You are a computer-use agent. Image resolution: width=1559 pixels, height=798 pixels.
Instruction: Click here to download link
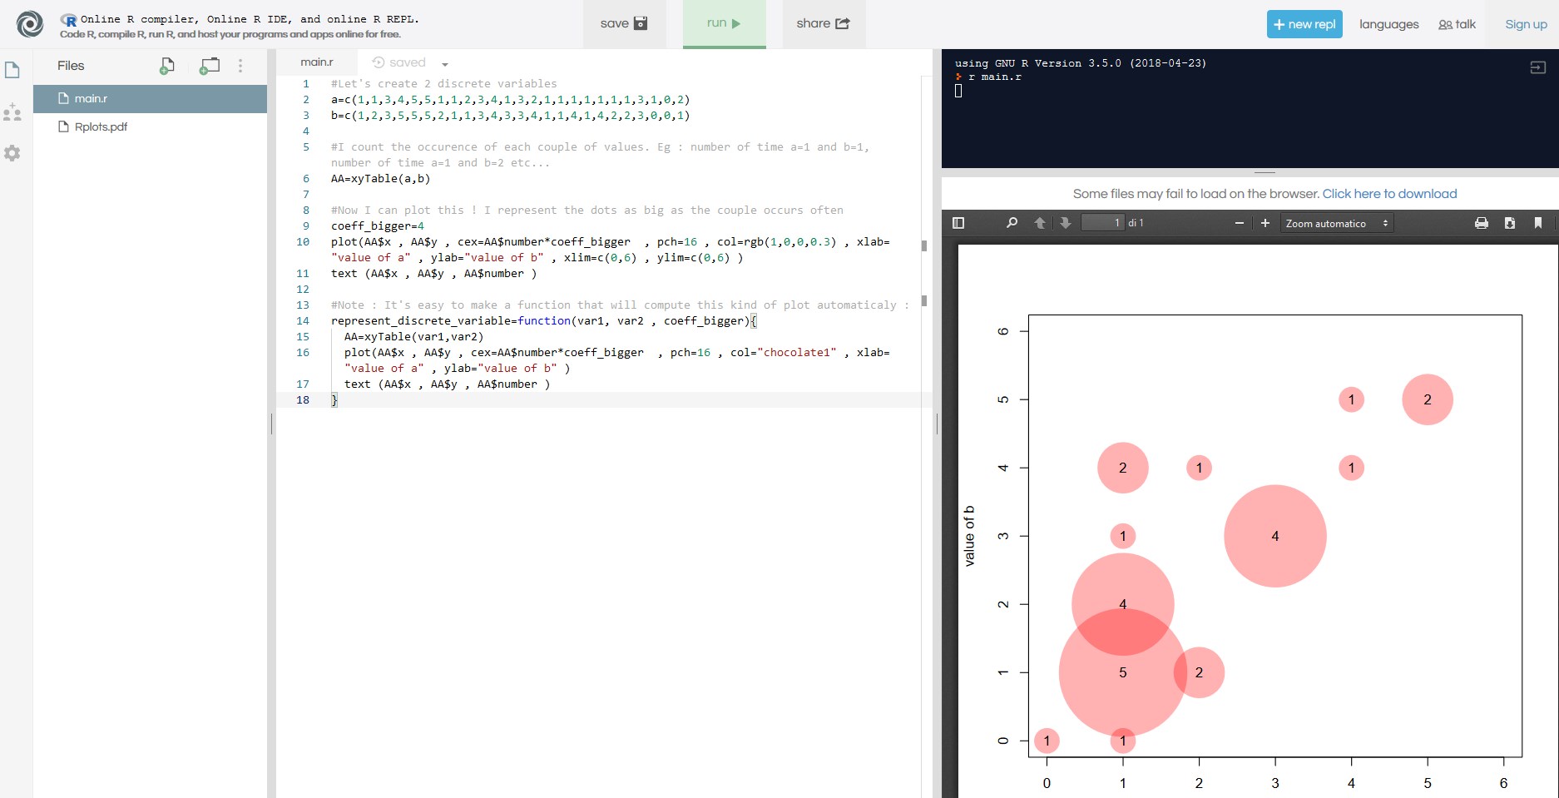[x=1389, y=194]
